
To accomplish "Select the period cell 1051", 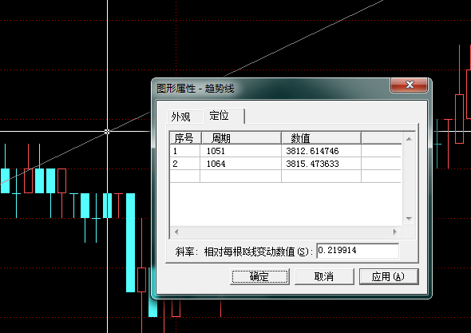I will pos(240,151).
